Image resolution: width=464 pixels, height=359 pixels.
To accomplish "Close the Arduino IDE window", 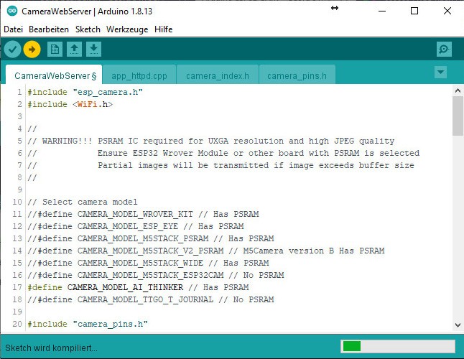I will point(447,11).
